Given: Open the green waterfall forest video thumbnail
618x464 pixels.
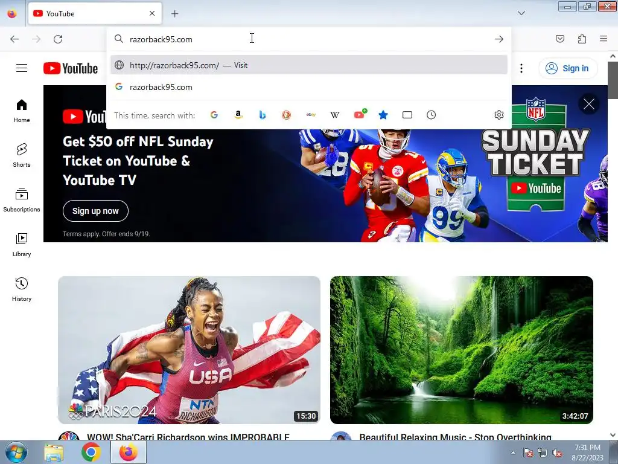Looking at the screenshot, I should (462, 350).
